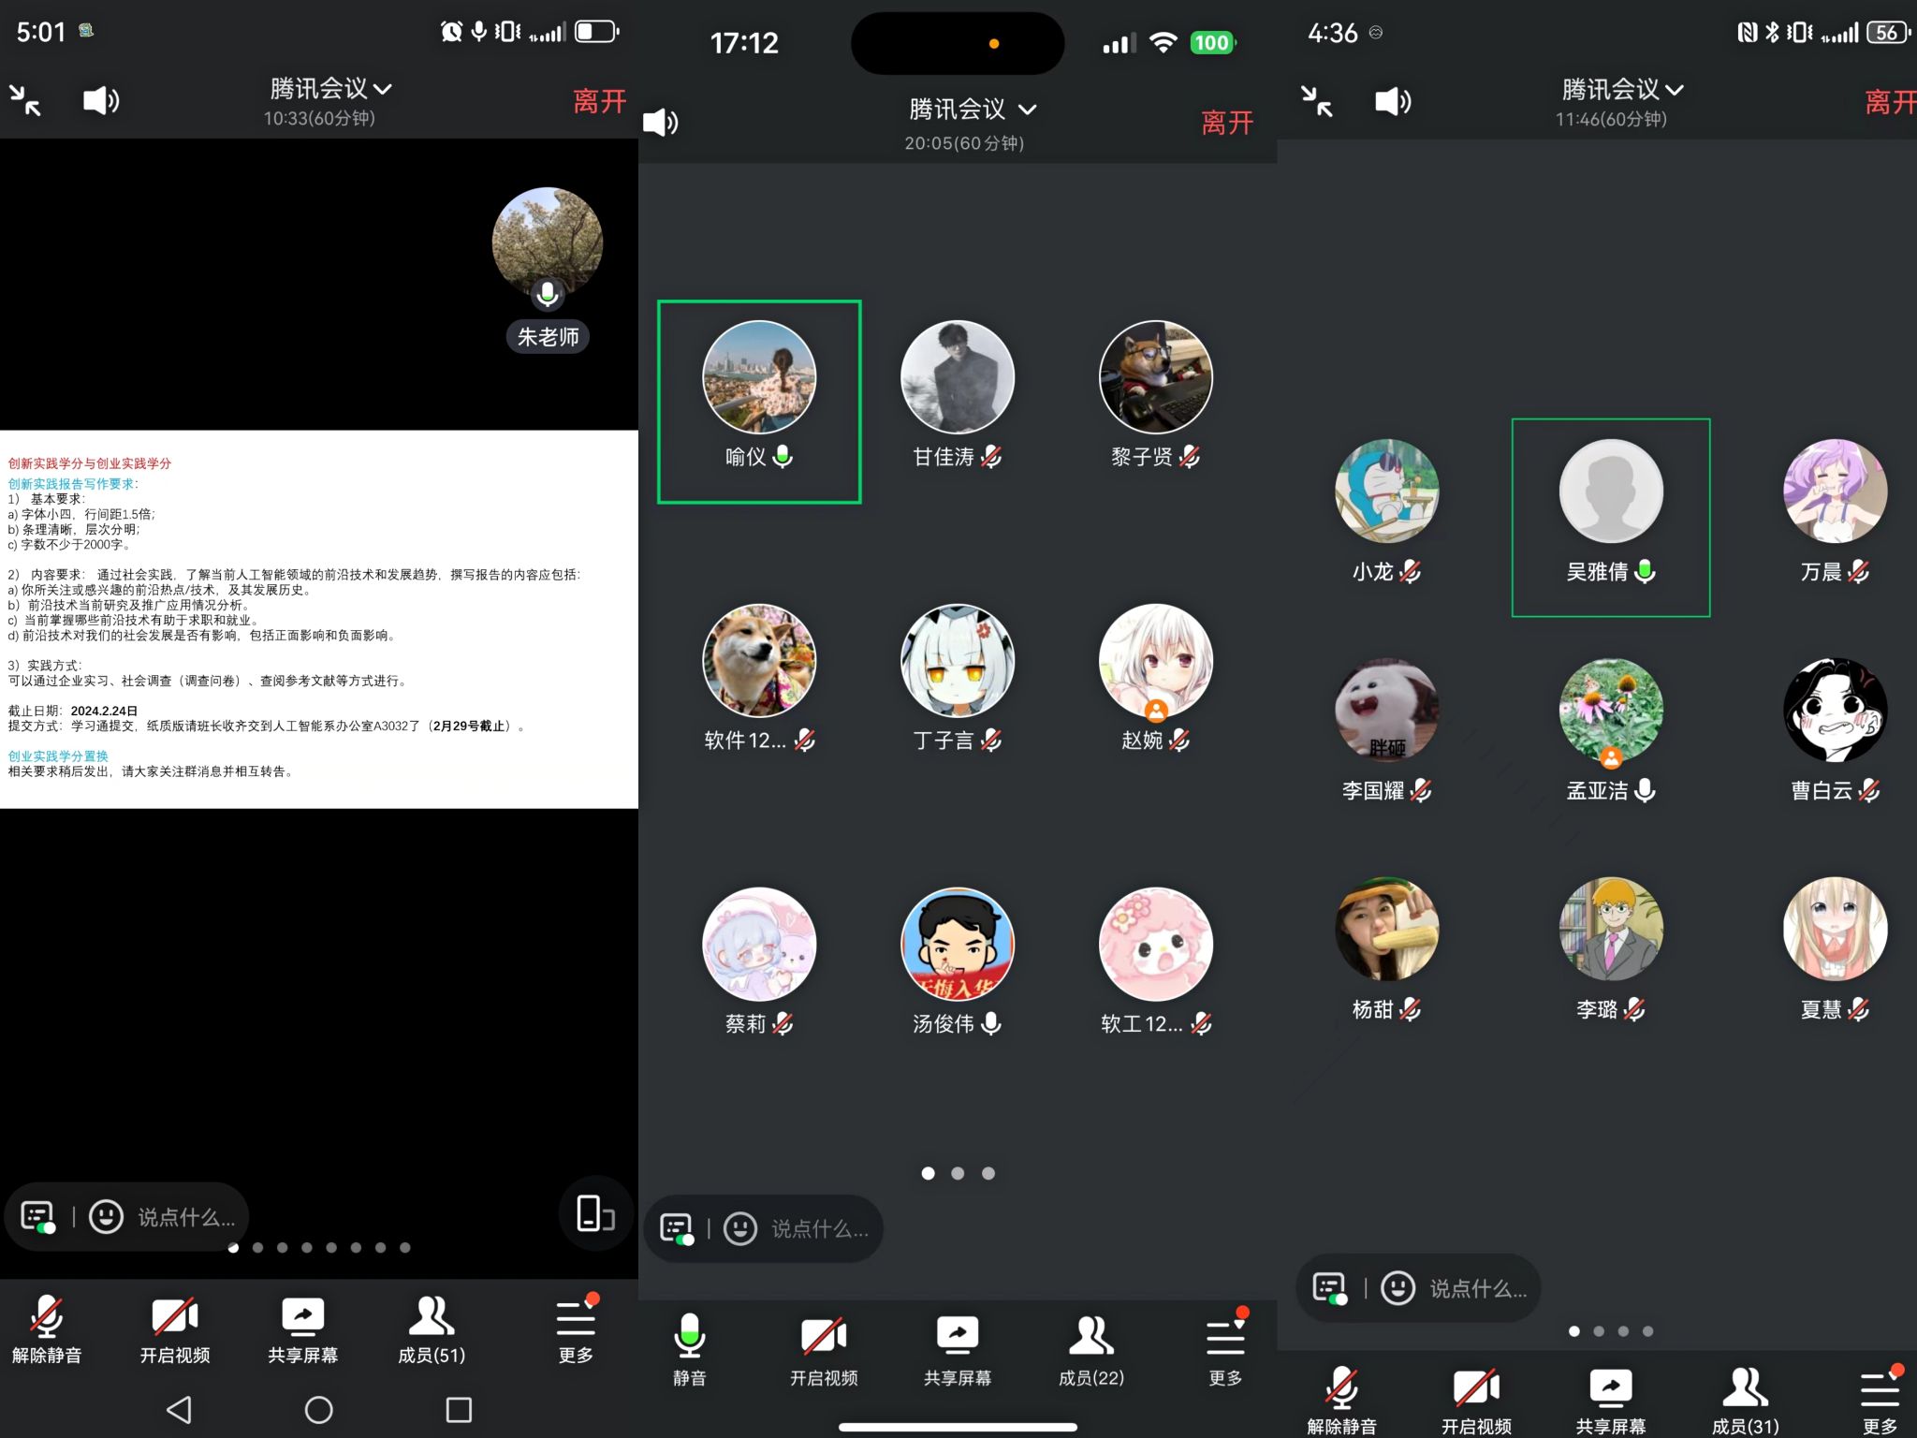The width and height of the screenshot is (1917, 1438).
Task: Open chat messages icon in right meeting
Action: 1330,1288
